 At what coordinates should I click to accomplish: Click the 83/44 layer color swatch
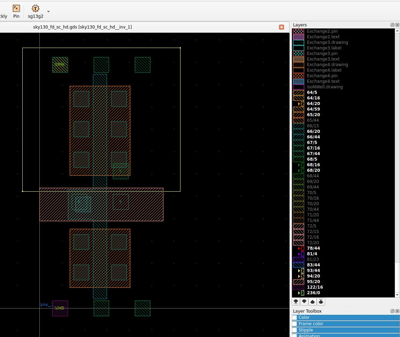tap(299, 265)
